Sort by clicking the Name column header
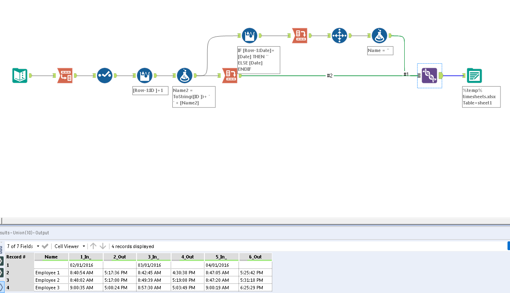 coord(51,257)
